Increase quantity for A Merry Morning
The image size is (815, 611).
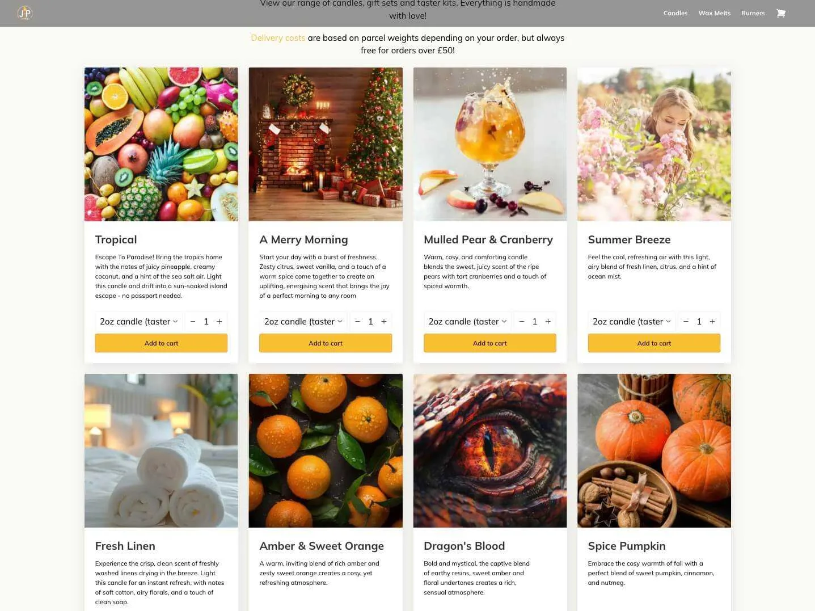384,321
